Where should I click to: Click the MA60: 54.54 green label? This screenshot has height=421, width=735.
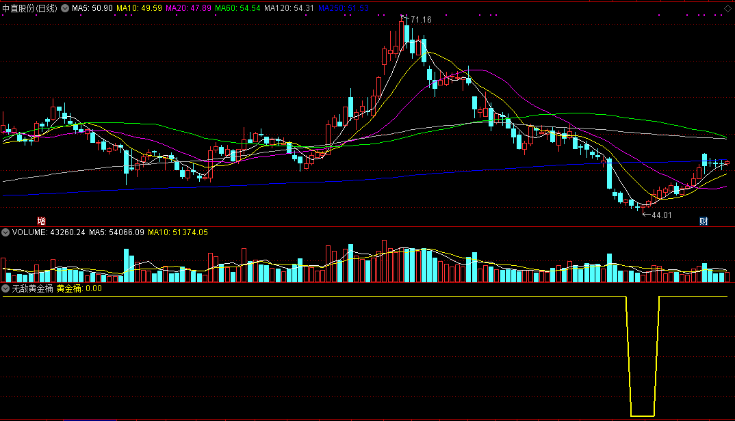click(237, 8)
